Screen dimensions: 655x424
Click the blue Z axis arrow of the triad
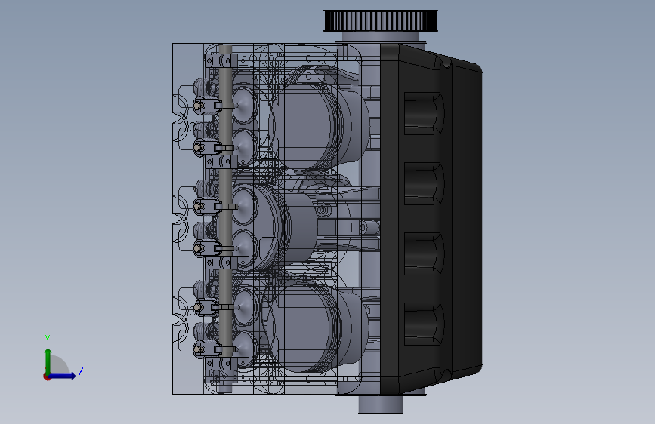[63, 376]
